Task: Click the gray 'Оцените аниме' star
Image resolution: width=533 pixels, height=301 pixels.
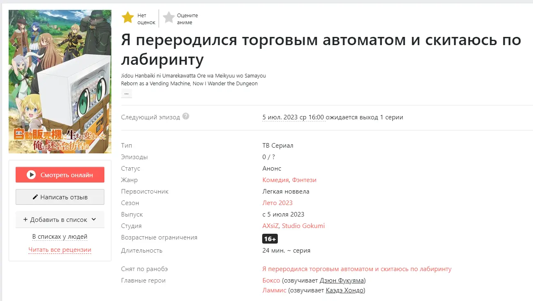Action: tap(168, 17)
